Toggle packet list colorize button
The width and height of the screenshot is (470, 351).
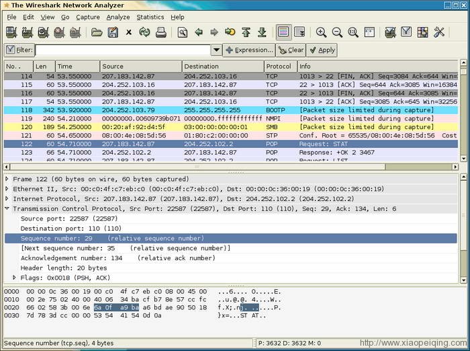[283, 32]
